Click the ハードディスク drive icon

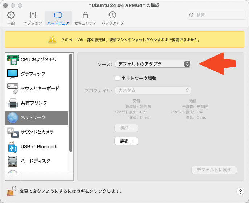(x=13, y=161)
